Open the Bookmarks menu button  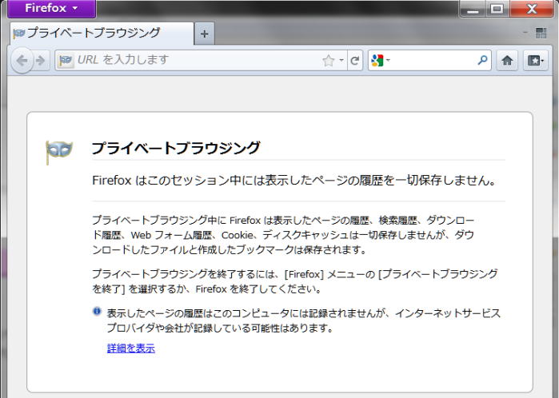coord(536,60)
